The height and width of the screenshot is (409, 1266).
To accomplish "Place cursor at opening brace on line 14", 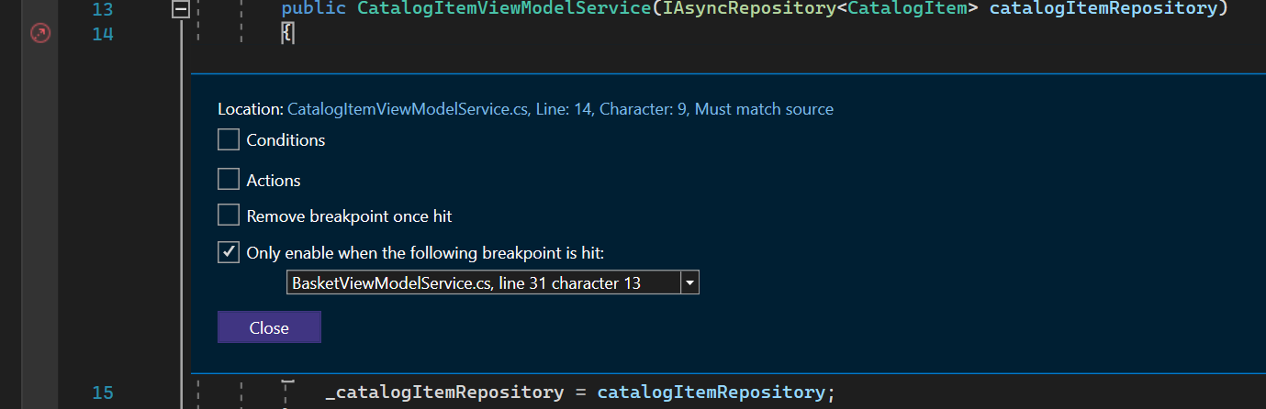I will click(x=286, y=34).
